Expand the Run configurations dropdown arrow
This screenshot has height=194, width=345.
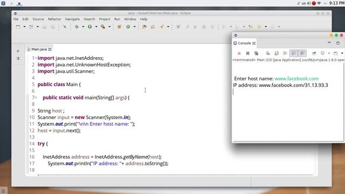tap(96, 27)
